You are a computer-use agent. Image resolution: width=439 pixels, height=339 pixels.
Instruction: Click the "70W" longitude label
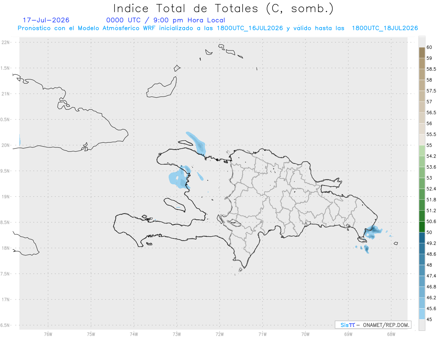pos(305,334)
